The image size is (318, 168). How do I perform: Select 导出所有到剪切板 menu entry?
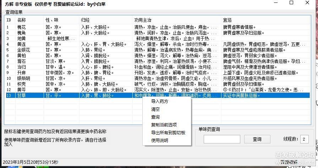(x=168, y=133)
